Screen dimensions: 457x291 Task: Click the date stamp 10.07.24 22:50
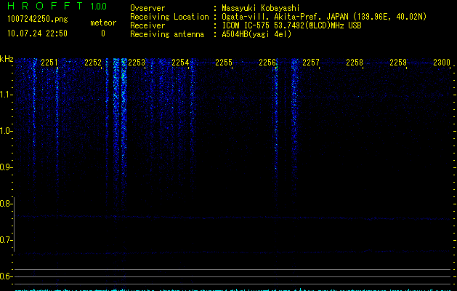click(x=37, y=33)
